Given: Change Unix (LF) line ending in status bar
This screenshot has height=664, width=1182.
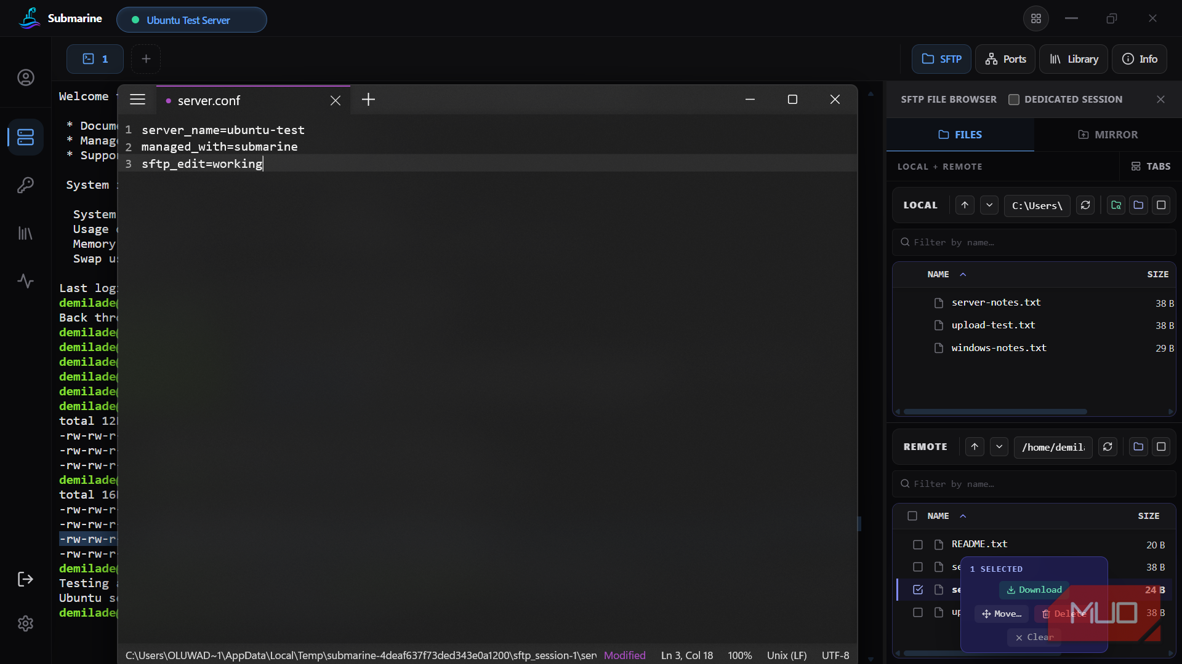Looking at the screenshot, I should coord(787,655).
